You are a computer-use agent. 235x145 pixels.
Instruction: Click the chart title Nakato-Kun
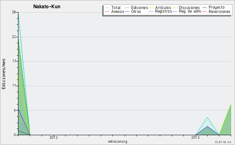(x=47, y=6)
